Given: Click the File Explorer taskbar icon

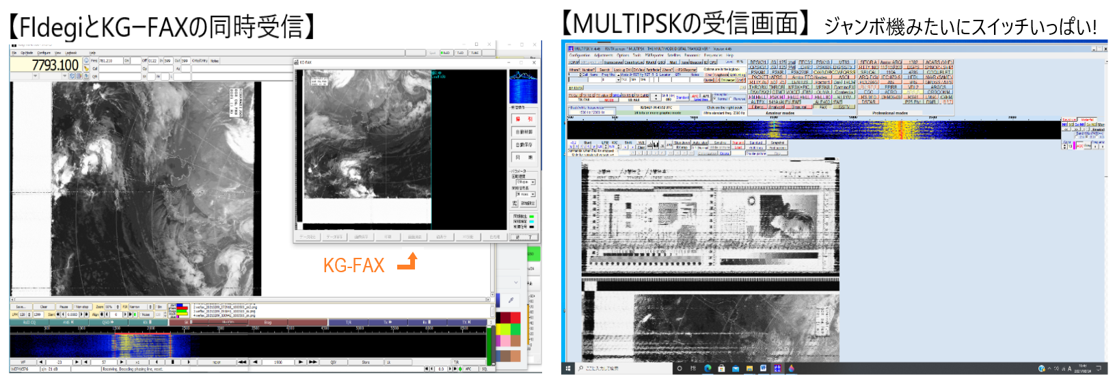Looking at the screenshot, I should (749, 368).
